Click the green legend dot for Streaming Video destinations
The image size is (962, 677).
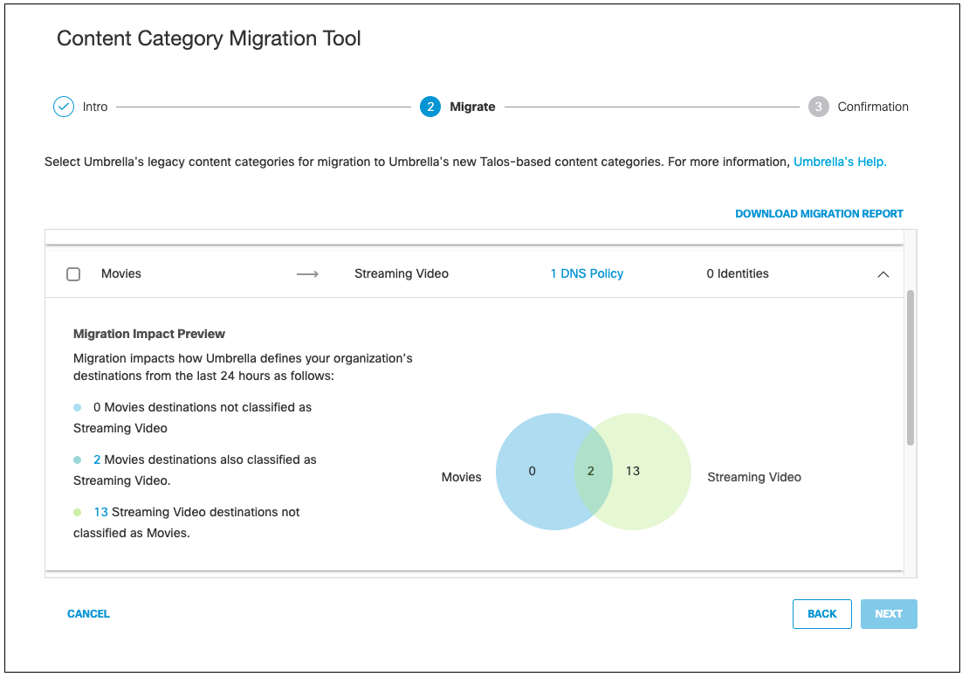coord(78,512)
